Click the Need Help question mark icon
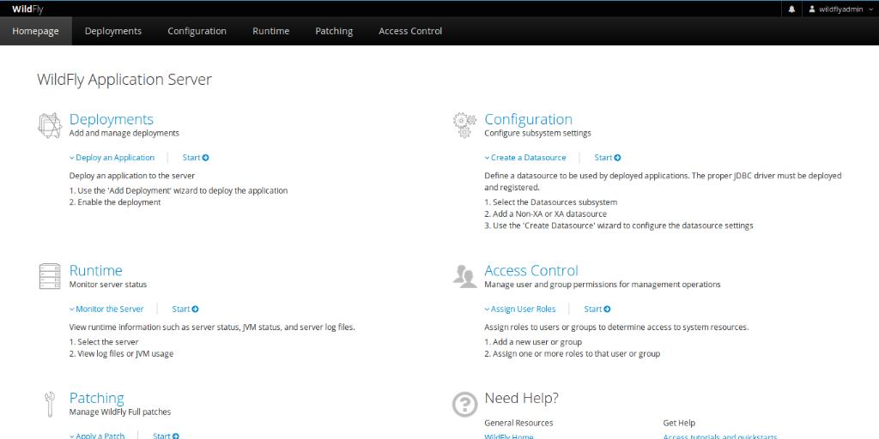 [x=464, y=405]
